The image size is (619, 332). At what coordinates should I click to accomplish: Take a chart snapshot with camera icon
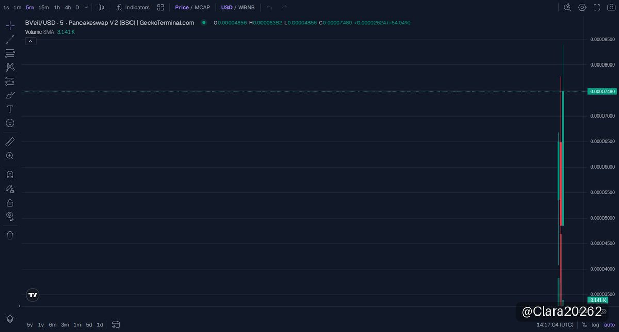click(611, 7)
